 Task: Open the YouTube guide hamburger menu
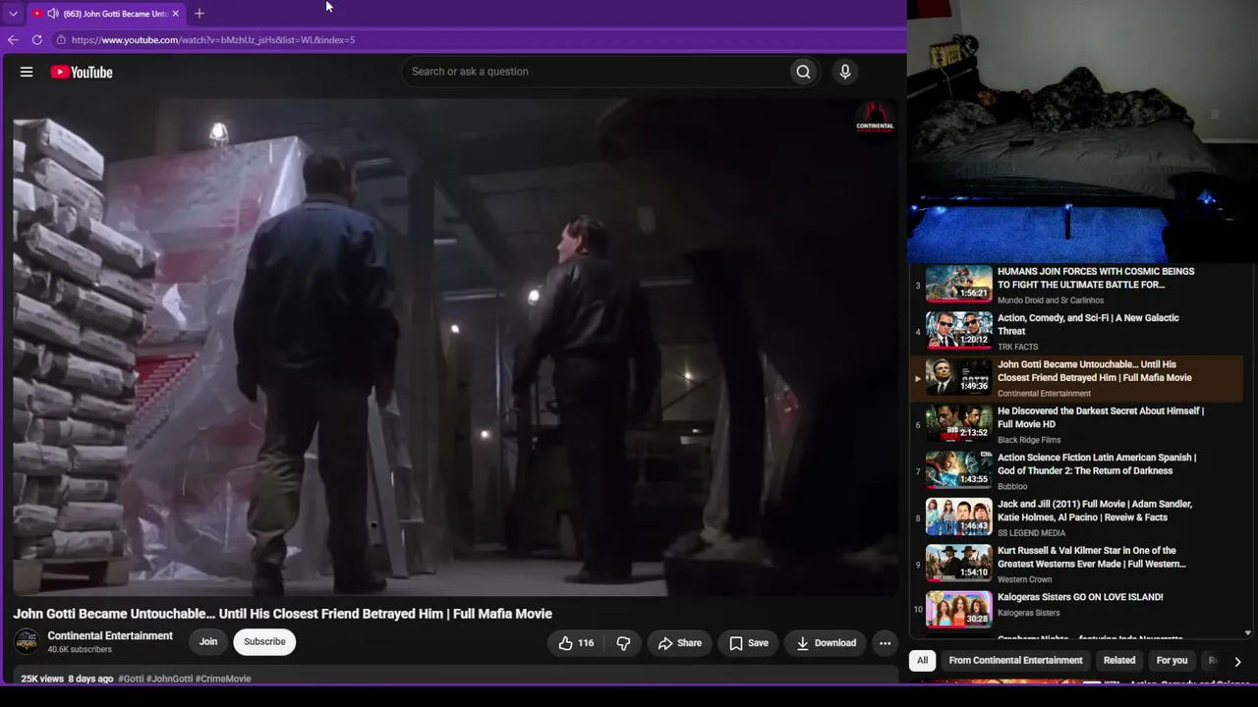(x=27, y=72)
